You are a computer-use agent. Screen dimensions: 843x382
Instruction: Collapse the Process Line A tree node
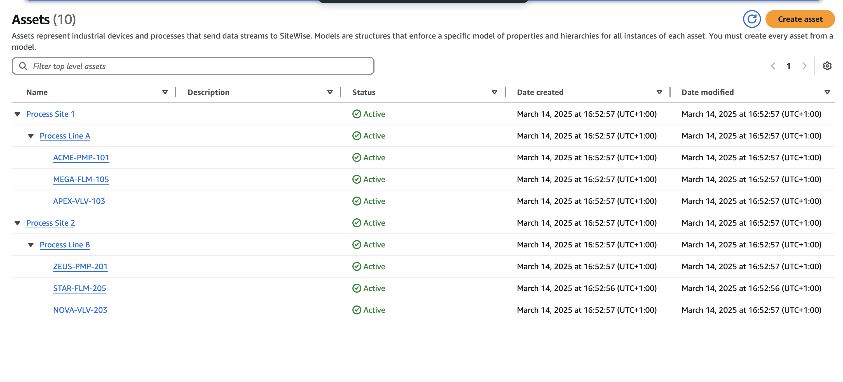pos(31,135)
